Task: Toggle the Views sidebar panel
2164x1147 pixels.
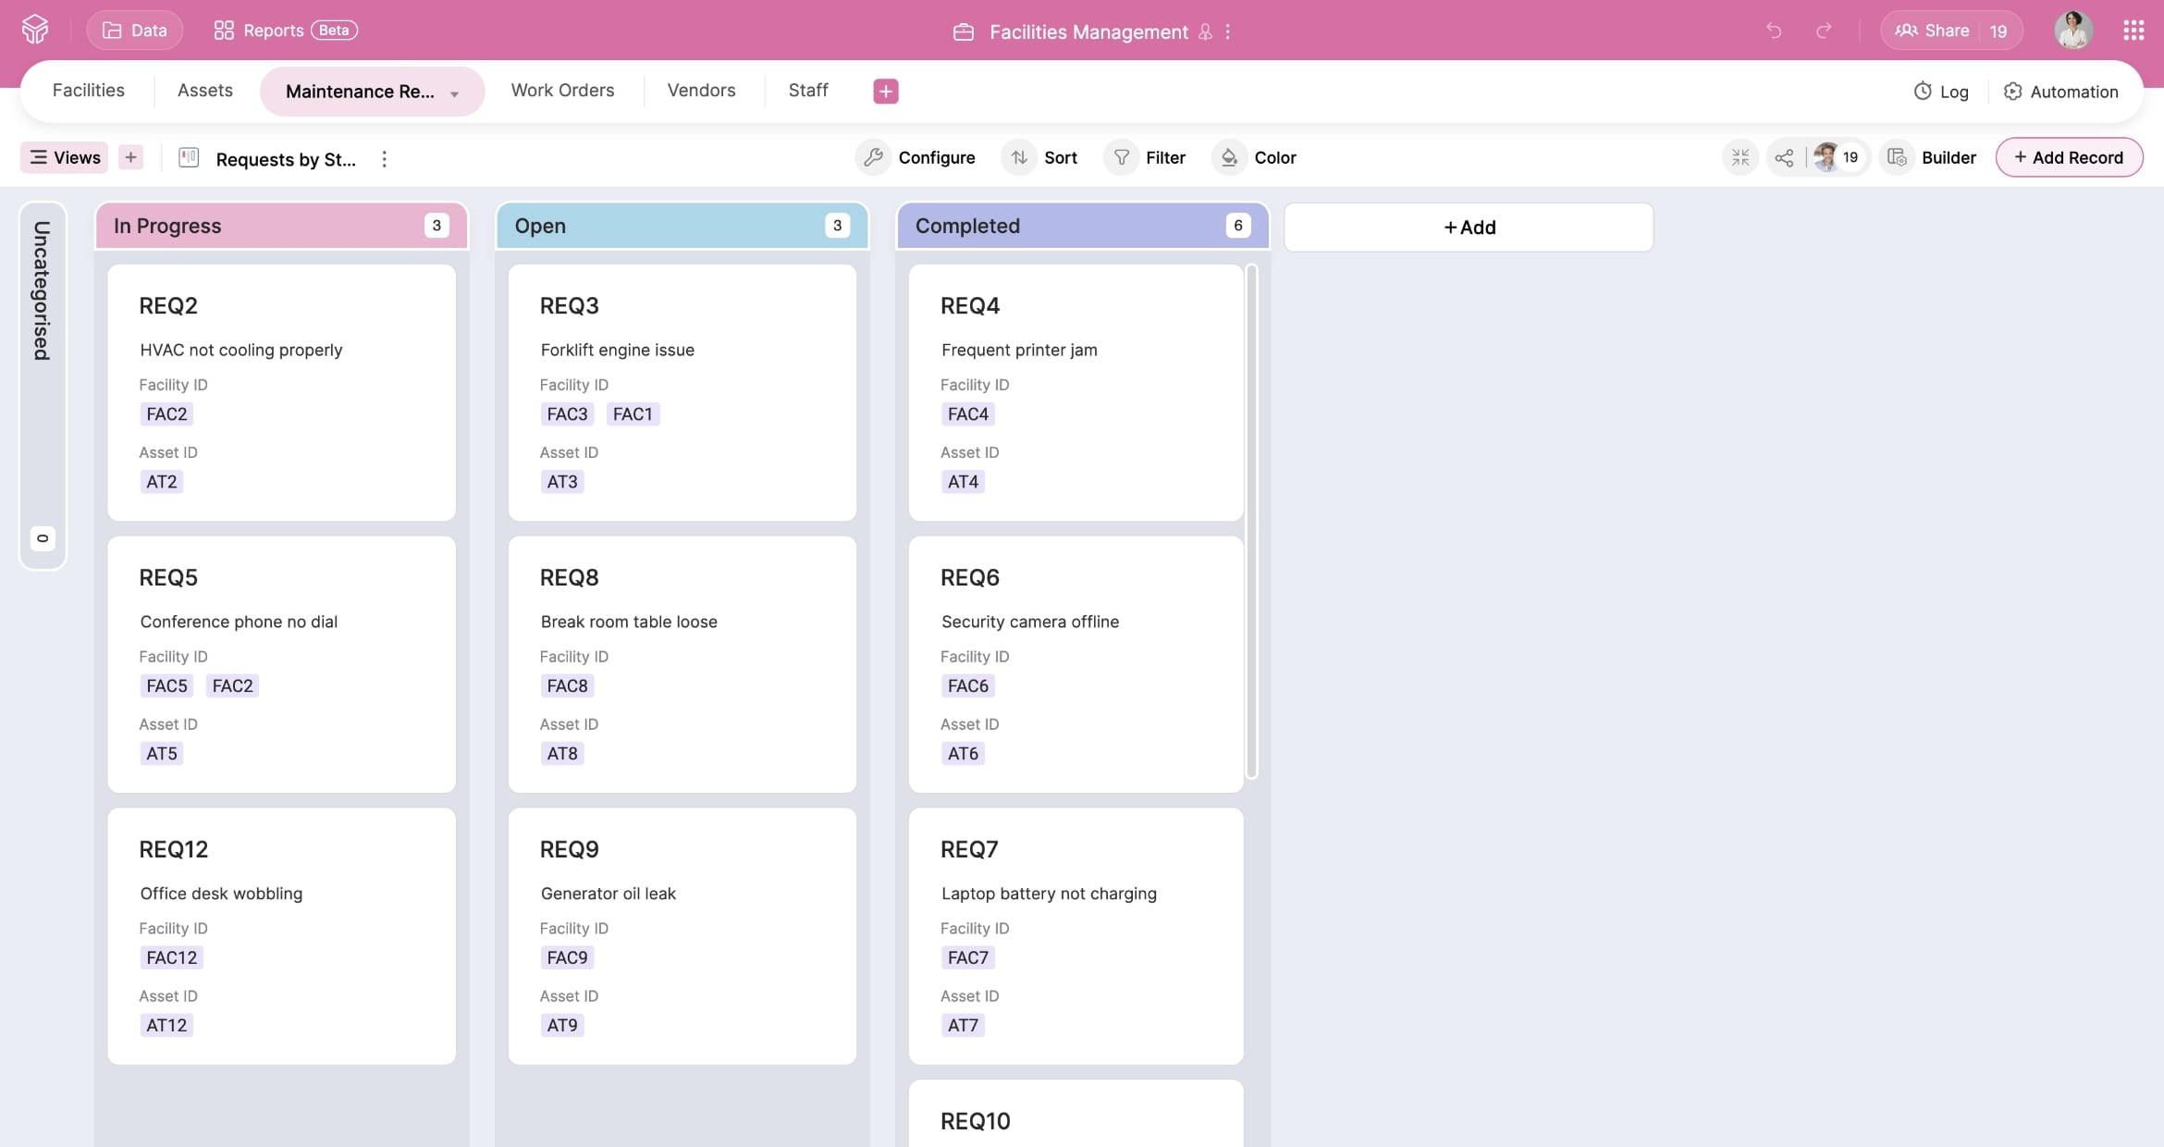Action: [64, 157]
